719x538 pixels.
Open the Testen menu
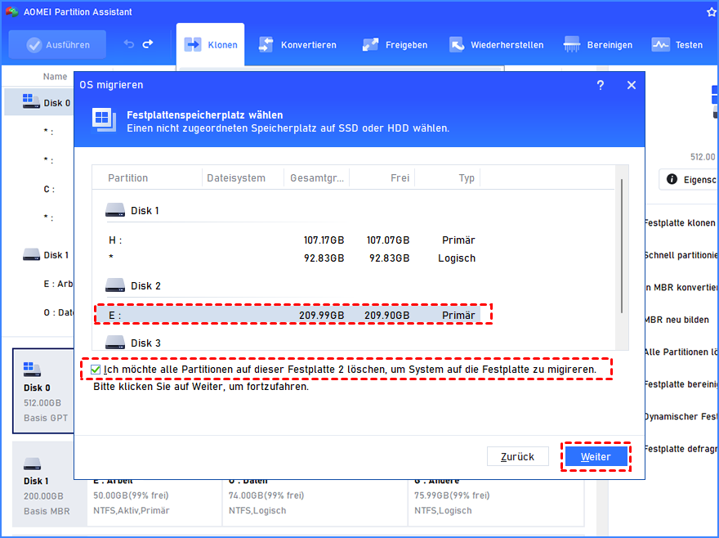pos(677,45)
